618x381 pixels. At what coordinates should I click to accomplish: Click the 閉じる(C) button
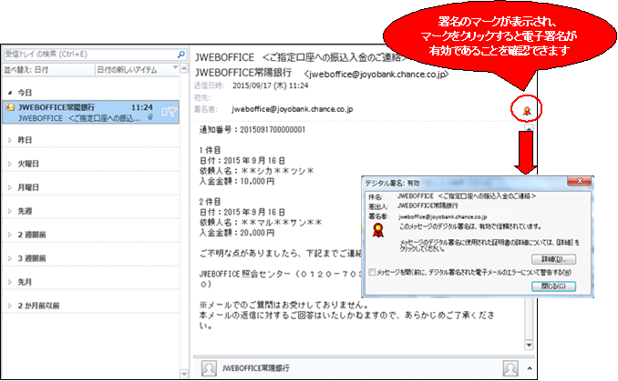coord(553,286)
